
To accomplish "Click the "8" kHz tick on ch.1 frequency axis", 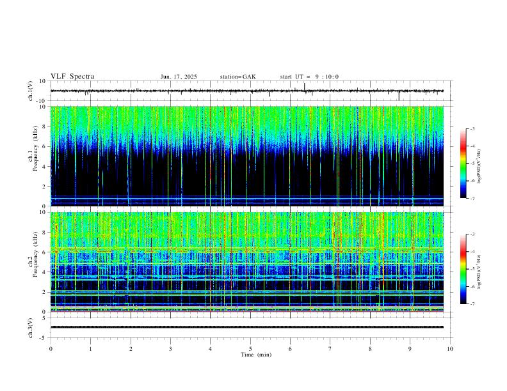I will [x=45, y=126].
